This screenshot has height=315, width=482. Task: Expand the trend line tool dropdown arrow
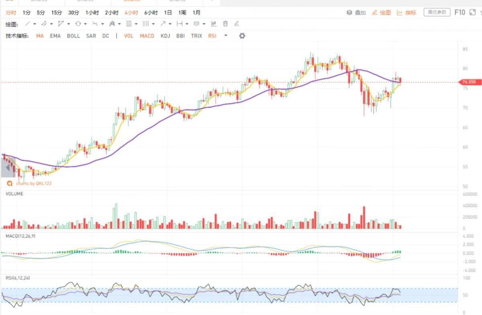pos(35,24)
